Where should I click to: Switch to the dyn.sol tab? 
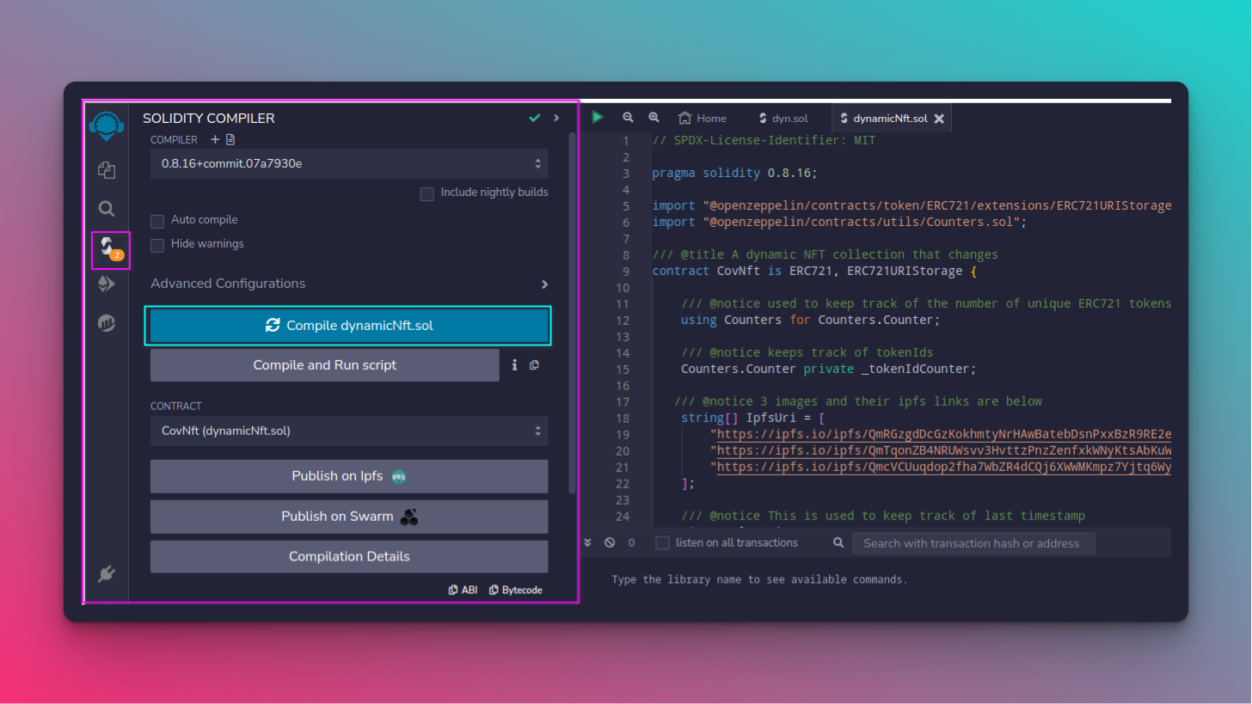coord(783,119)
